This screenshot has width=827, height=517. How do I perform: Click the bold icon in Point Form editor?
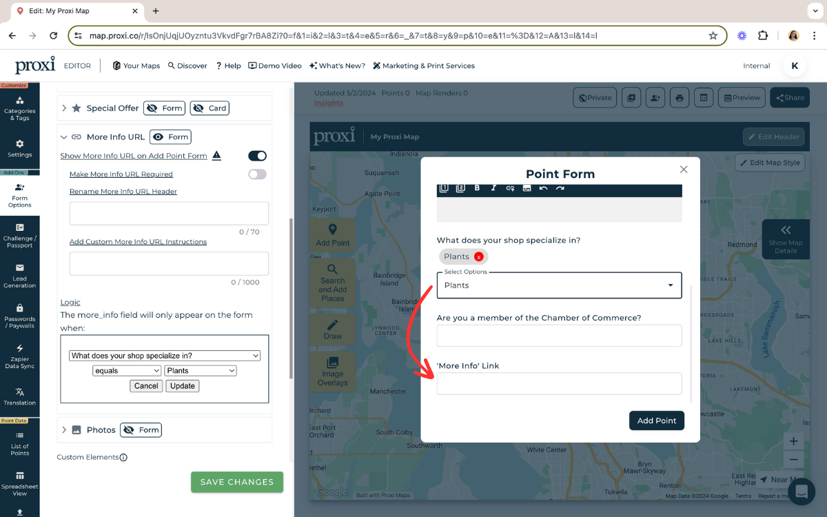pyautogui.click(x=477, y=187)
